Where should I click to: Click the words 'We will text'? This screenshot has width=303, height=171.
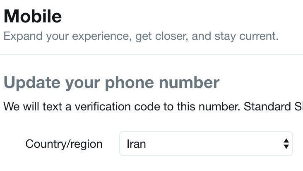[x=34, y=107]
